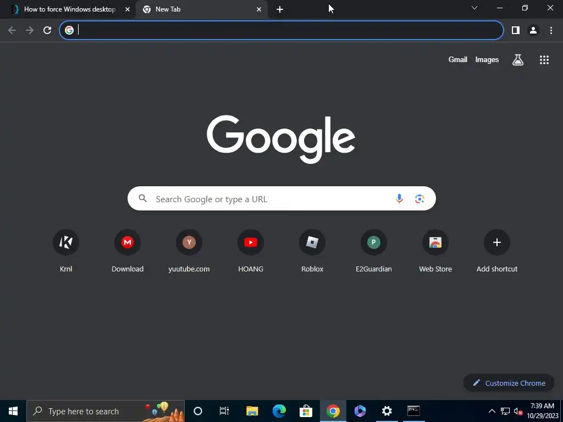The image size is (563, 422).
Task: Open the Chrome side panel
Action: click(x=516, y=30)
